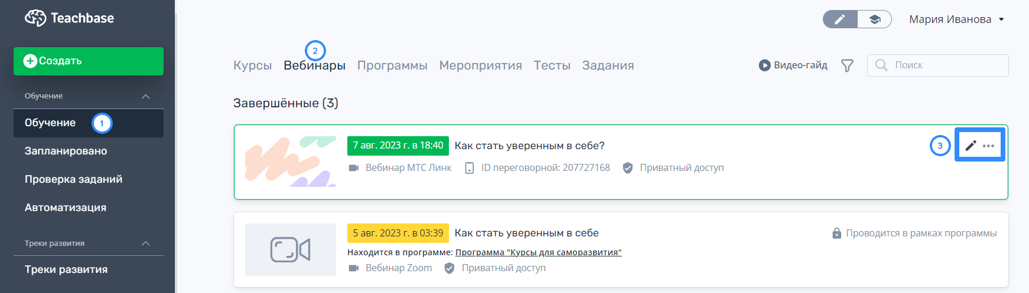Screen dimensions: 1029x293
Task: Open Проверка заданий in the sidebar
Action: 73,179
